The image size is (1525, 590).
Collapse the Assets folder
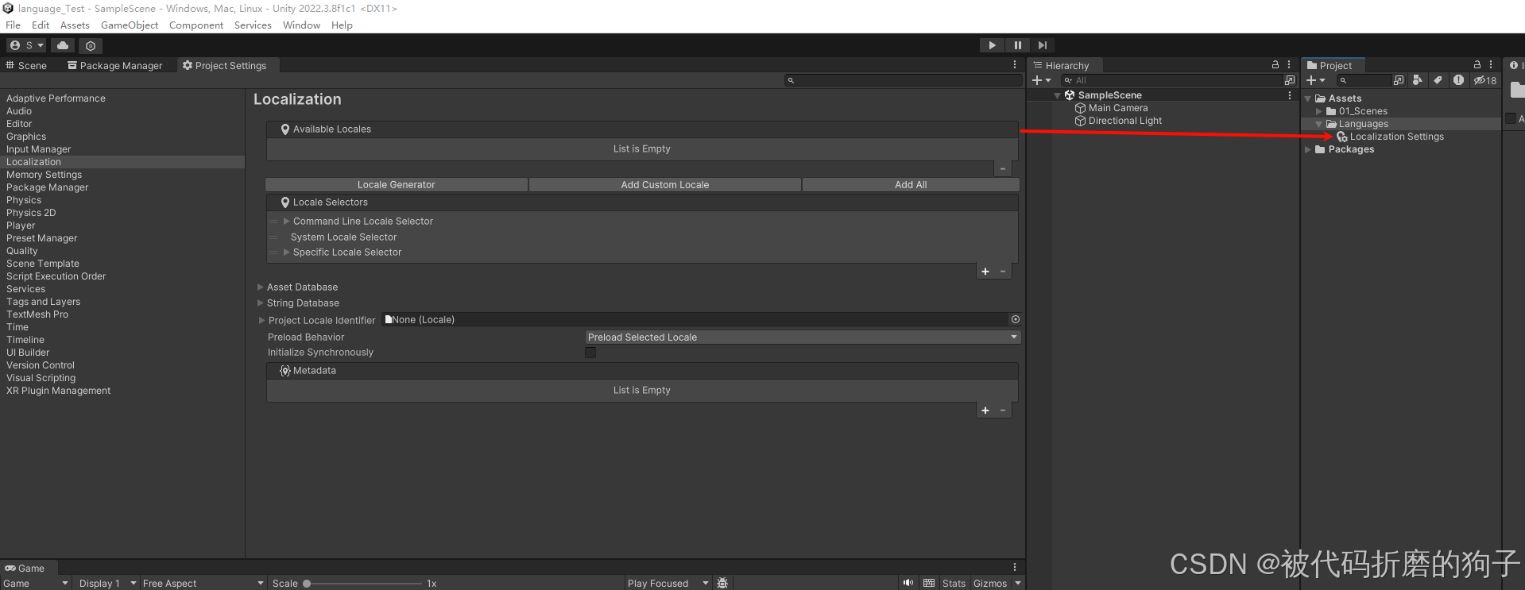point(1308,98)
